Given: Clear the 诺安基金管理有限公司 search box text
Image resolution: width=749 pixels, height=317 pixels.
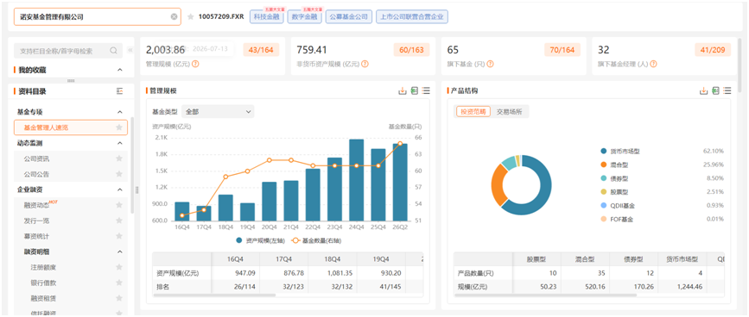Looking at the screenshot, I should pos(174,16).
